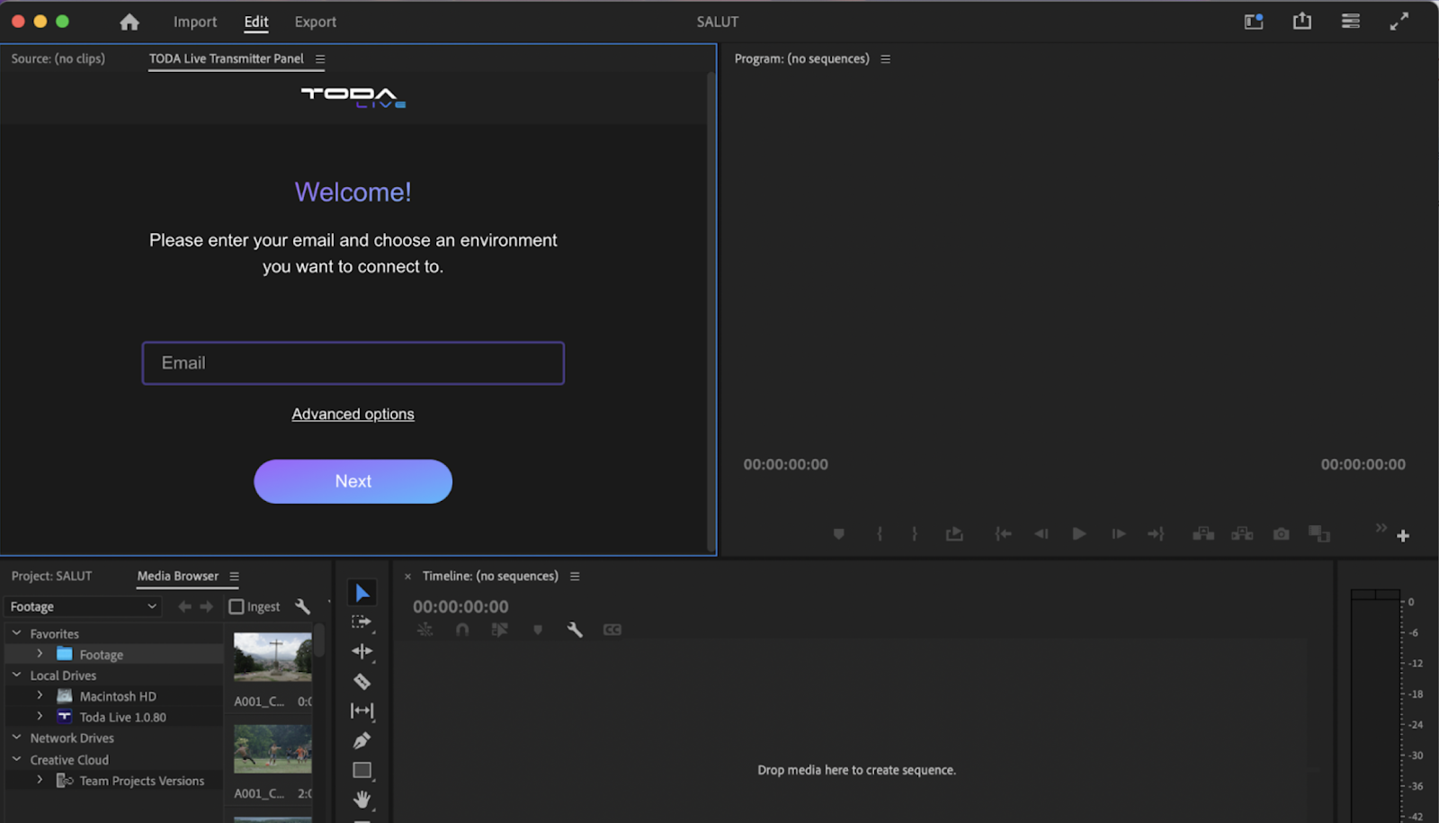Image resolution: width=1439 pixels, height=823 pixels.
Task: Open the Program monitor Button Editor plus
Action: (1402, 536)
